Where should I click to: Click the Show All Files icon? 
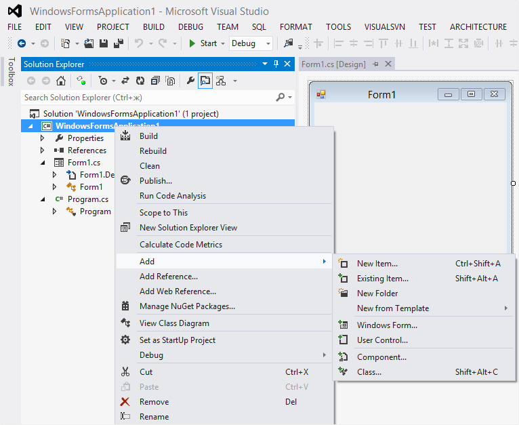click(170, 81)
